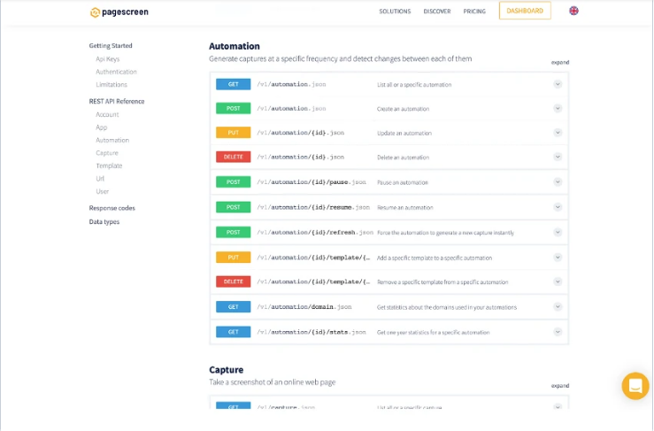Select App in the sidebar
The image size is (654, 431).
[102, 127]
